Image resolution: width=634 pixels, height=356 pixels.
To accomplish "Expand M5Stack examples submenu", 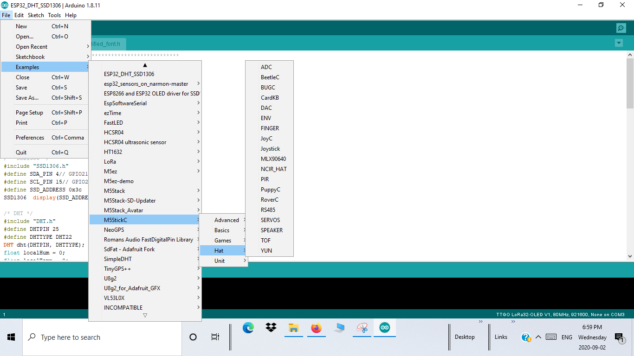I will pos(145,191).
